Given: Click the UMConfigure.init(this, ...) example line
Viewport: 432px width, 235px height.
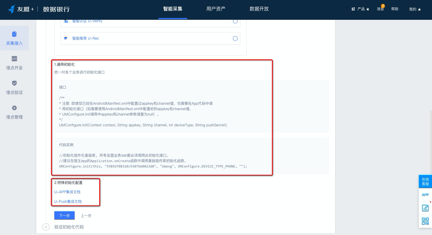Looking at the screenshot, I should point(153,167).
